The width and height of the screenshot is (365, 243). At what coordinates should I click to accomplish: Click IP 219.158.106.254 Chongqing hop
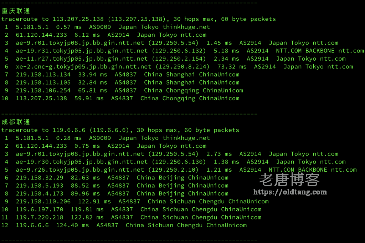coord(43,90)
